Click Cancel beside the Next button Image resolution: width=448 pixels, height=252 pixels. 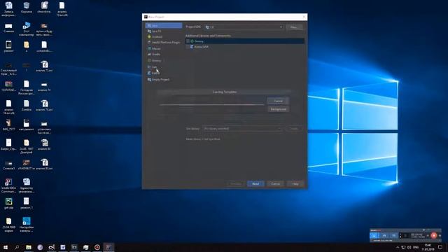pyautogui.click(x=275, y=183)
